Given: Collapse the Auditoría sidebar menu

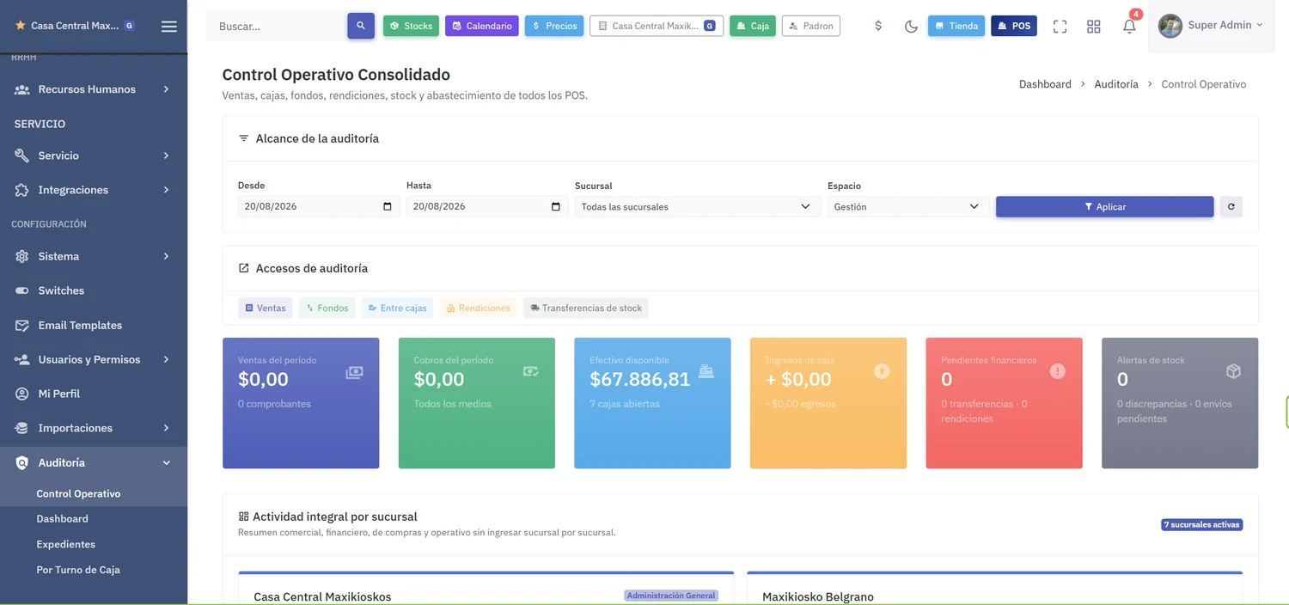Looking at the screenshot, I should (93, 462).
